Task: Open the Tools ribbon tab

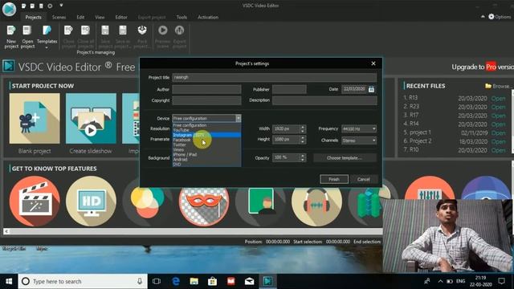Action: (182, 17)
